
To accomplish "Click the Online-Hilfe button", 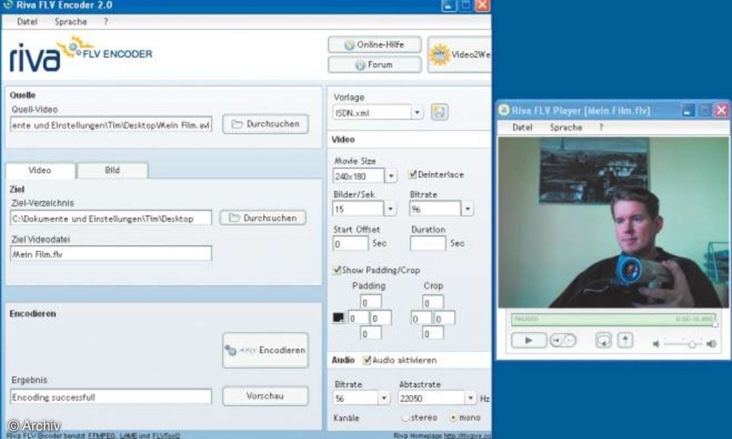I will [375, 45].
